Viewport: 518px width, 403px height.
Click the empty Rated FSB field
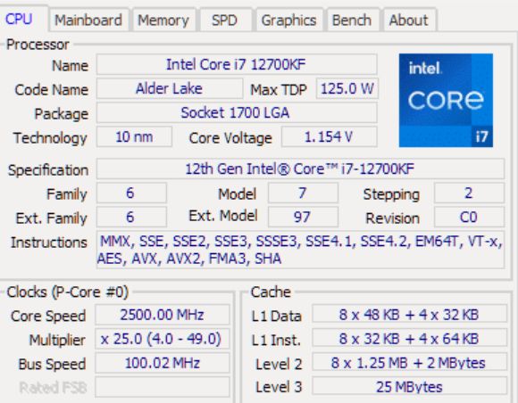point(163,387)
